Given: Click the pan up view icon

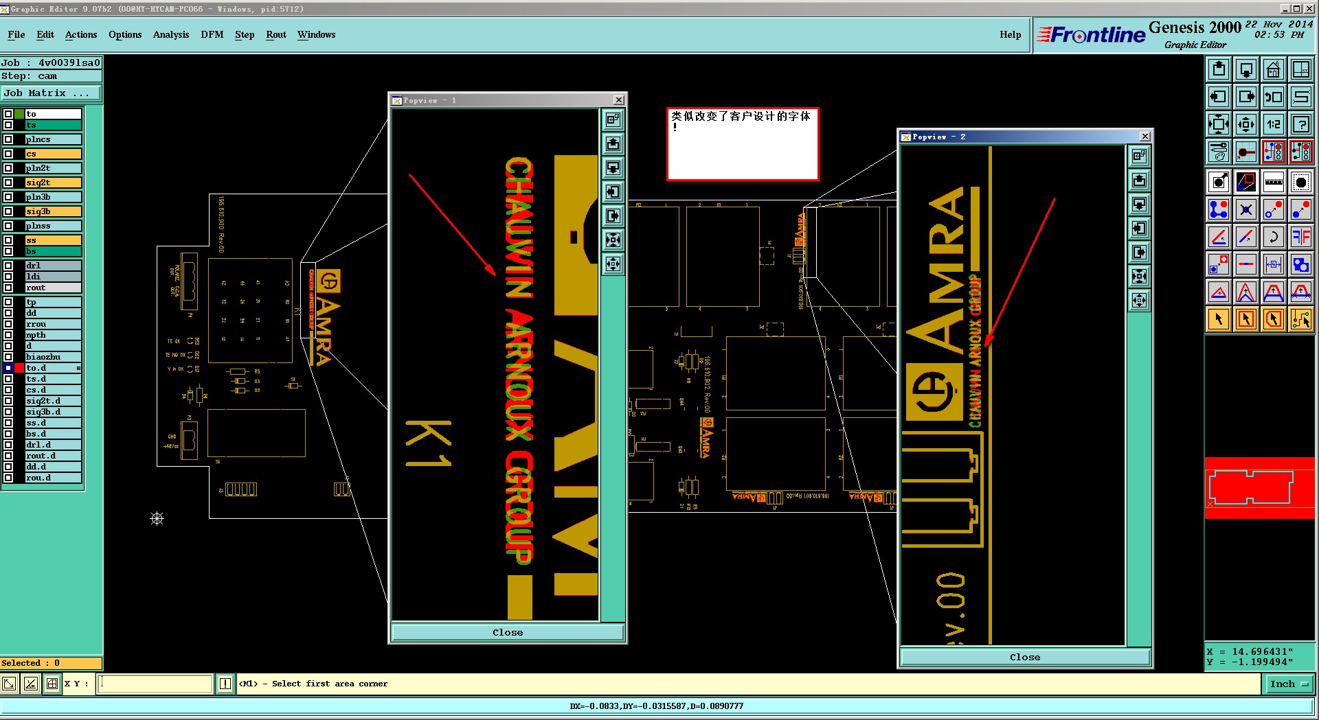Looking at the screenshot, I should tap(1219, 69).
